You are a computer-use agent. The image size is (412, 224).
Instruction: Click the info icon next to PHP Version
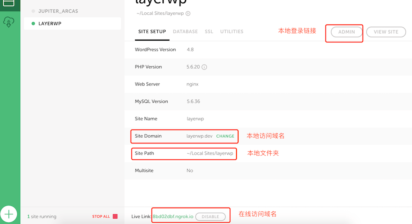pyautogui.click(x=204, y=67)
